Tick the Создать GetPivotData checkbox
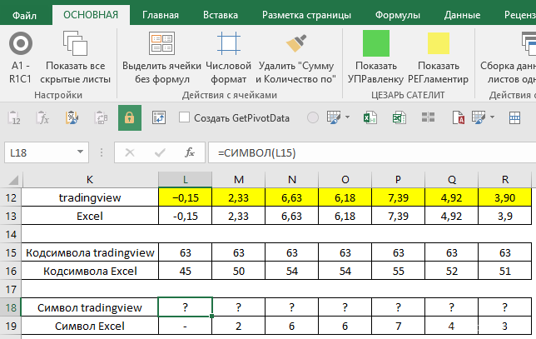Screen dimensions: 536x339 coord(184,117)
